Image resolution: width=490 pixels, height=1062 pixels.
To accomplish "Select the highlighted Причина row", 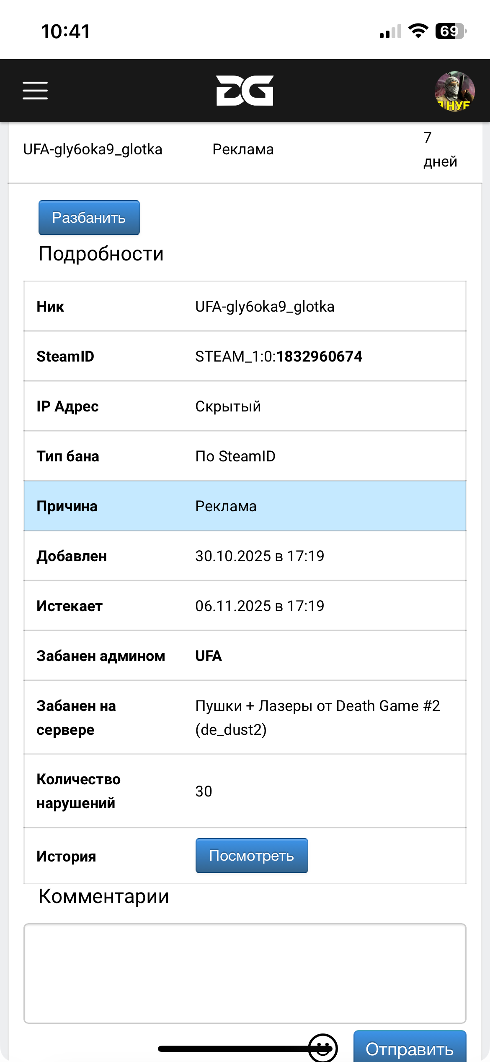I will [x=245, y=506].
